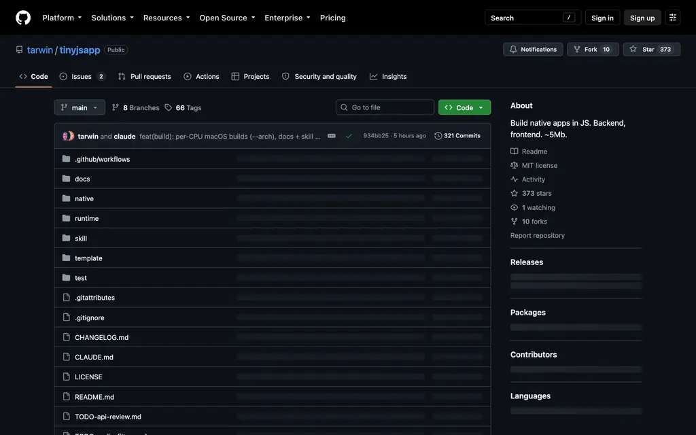
Task: Open the test folder
Action: [x=81, y=278]
